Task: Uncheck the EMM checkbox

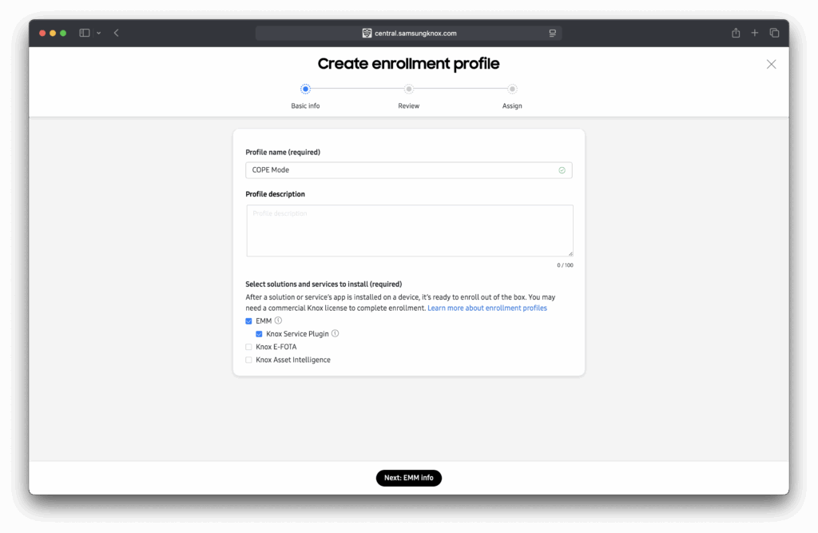Action: (x=249, y=321)
